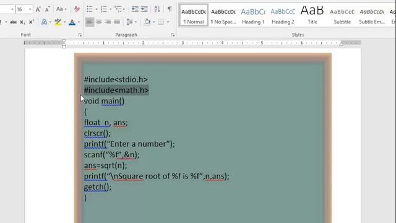
Task: Apply the font color
Action: (x=72, y=22)
